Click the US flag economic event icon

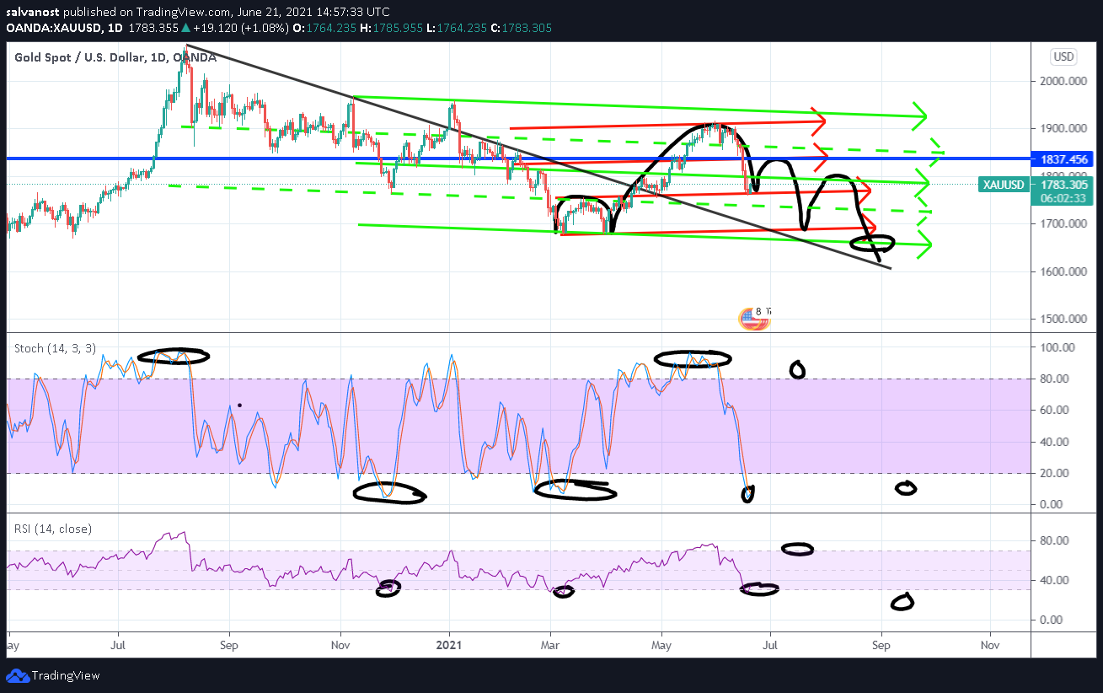[x=749, y=318]
